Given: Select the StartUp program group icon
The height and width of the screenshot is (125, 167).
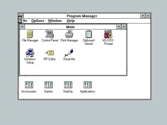Looking at the screenshot, I should click(68, 85).
